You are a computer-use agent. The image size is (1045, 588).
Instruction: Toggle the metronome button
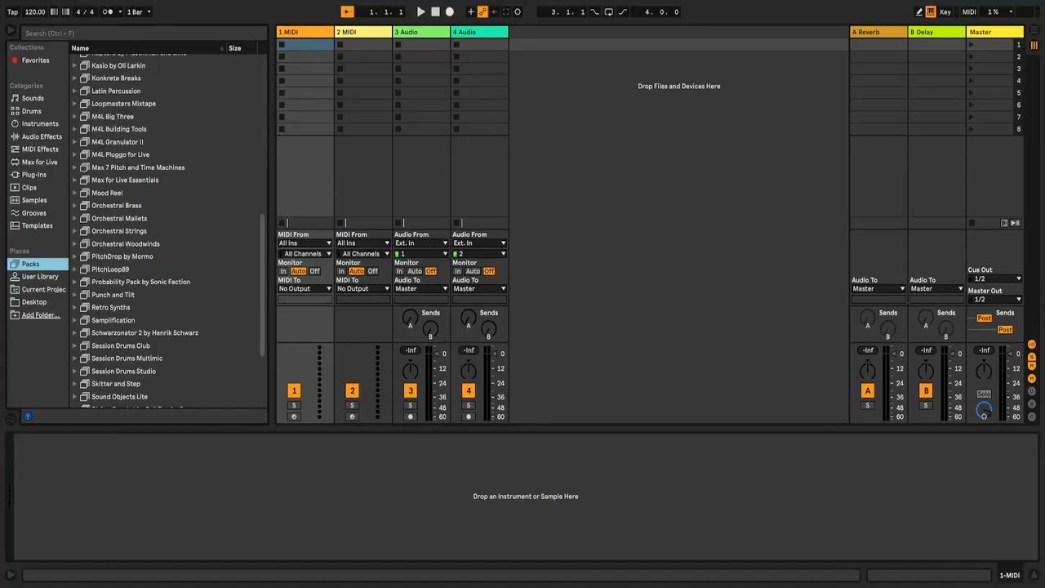point(108,12)
